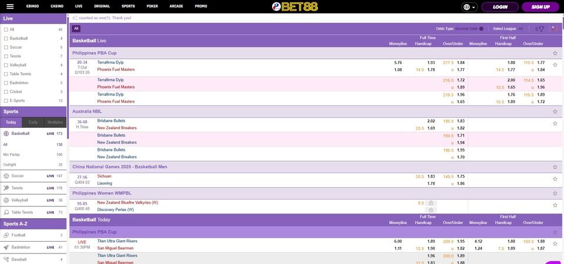The height and width of the screenshot is (264, 564).
Task: Click the Tennis racket icon in Sports
Action: coord(6,188)
